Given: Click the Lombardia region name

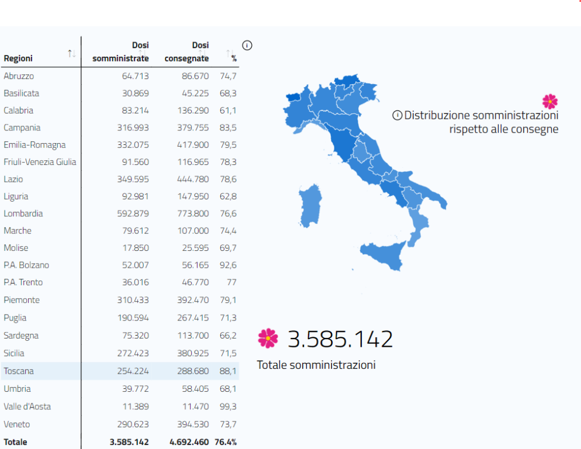Looking at the screenshot, I should pos(23,213).
